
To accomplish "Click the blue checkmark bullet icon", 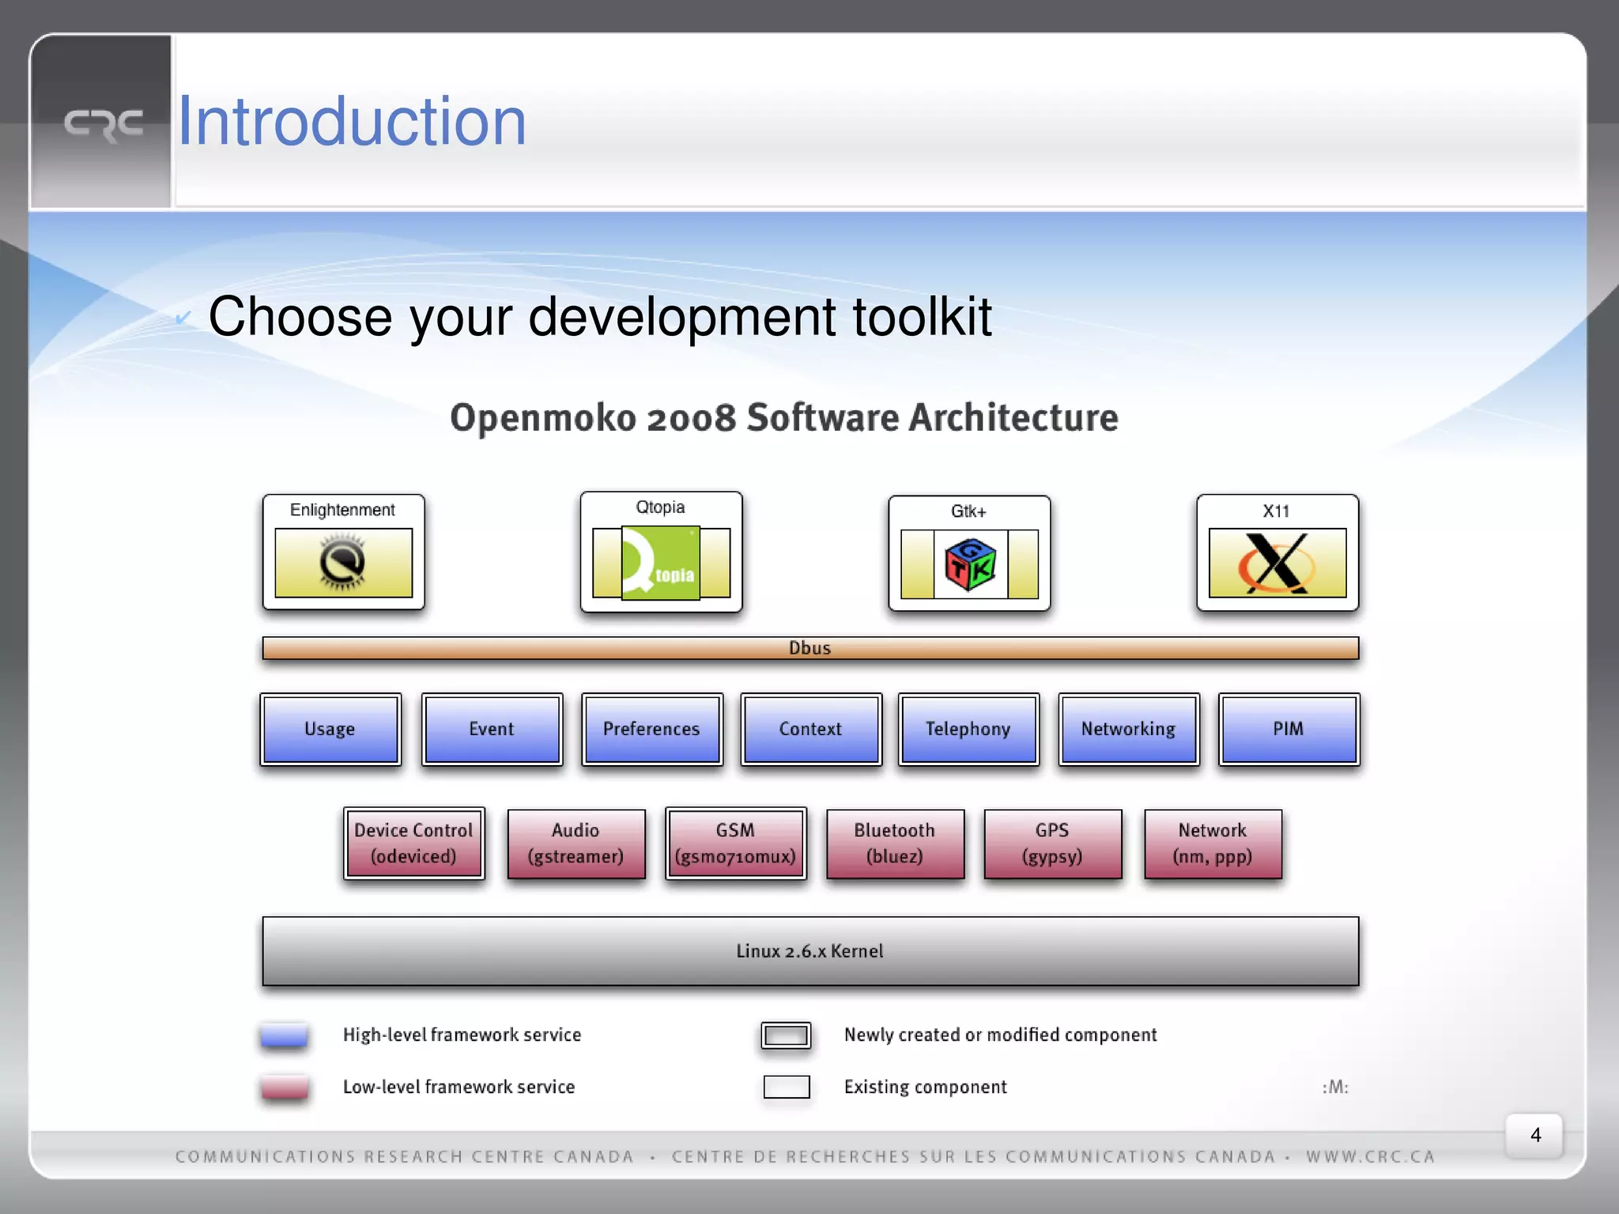I will (183, 318).
